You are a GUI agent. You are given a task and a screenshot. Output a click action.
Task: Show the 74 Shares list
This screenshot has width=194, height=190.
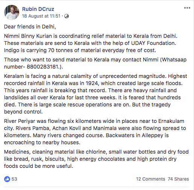(x=178, y=179)
